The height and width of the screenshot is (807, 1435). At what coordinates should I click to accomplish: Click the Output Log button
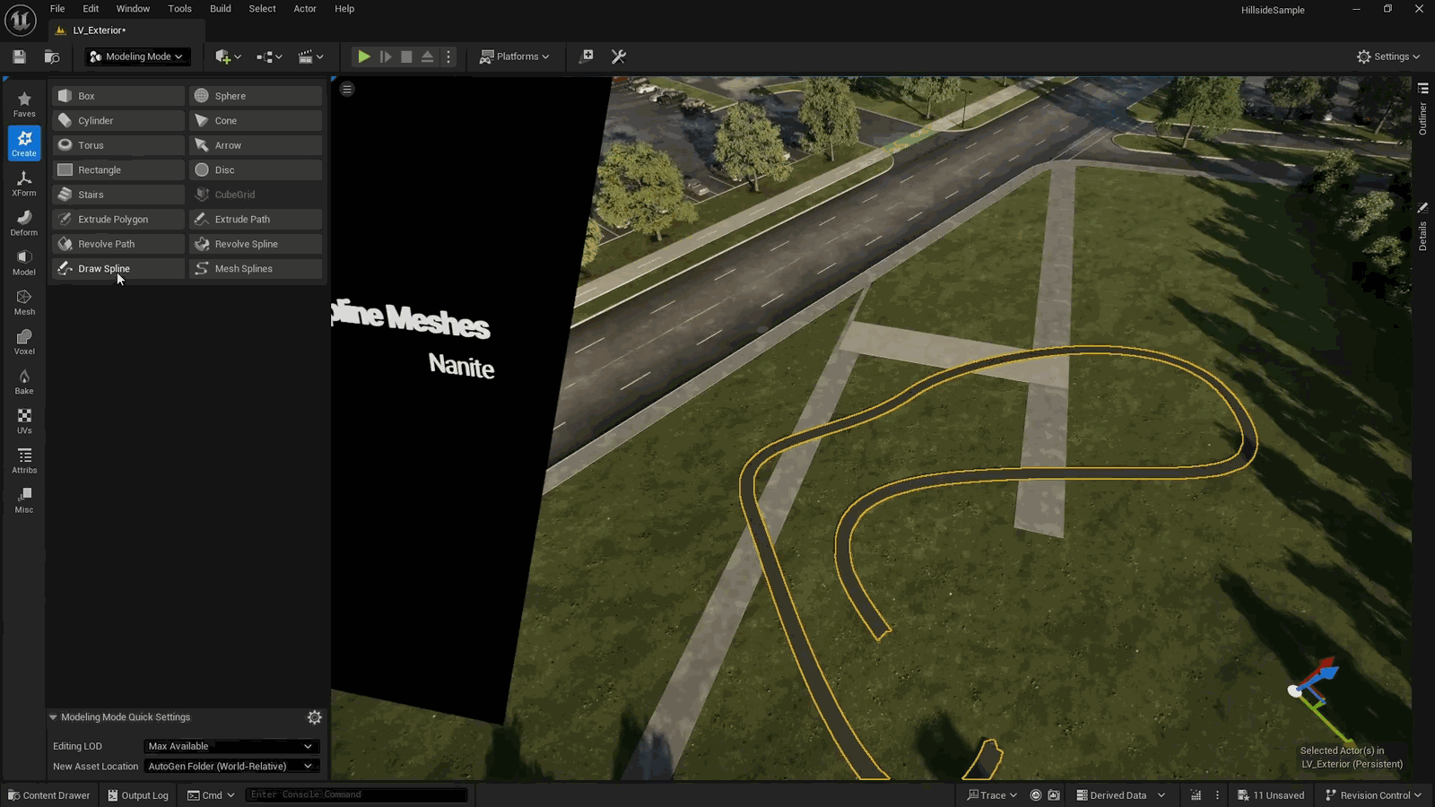click(x=138, y=795)
